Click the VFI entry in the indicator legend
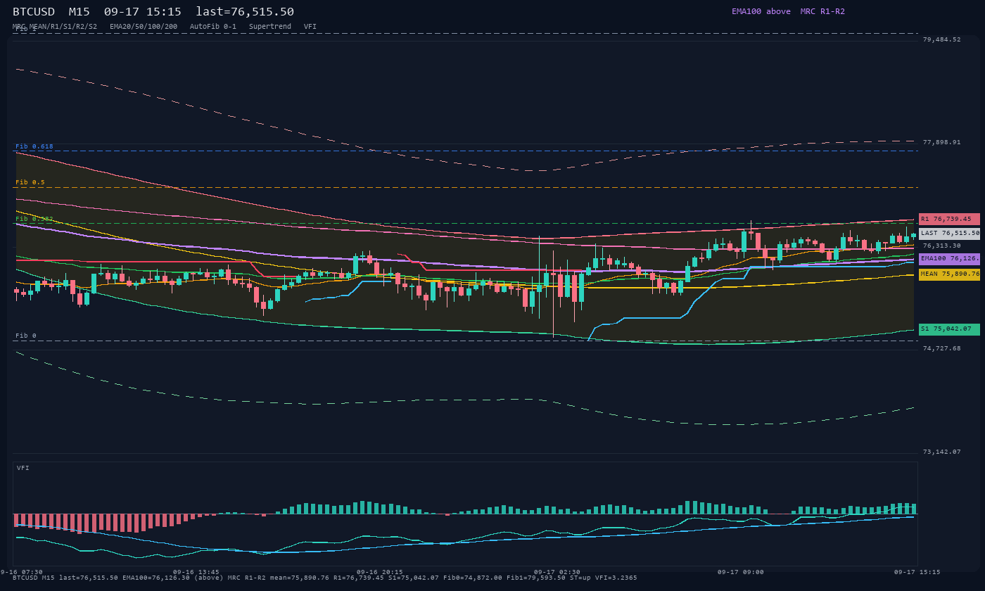The width and height of the screenshot is (985, 591). (x=310, y=27)
